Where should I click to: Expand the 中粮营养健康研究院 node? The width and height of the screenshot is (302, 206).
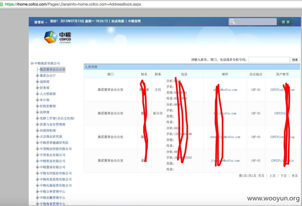pos(37,143)
